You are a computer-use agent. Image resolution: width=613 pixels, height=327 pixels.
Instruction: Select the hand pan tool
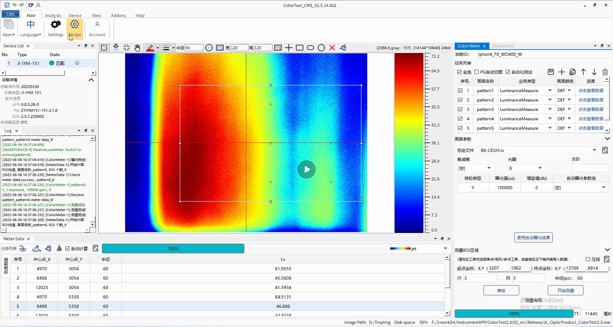137,48
